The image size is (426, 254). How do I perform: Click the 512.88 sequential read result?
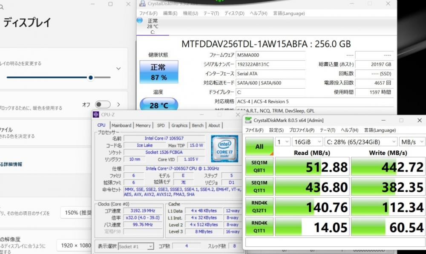pyautogui.click(x=312, y=166)
